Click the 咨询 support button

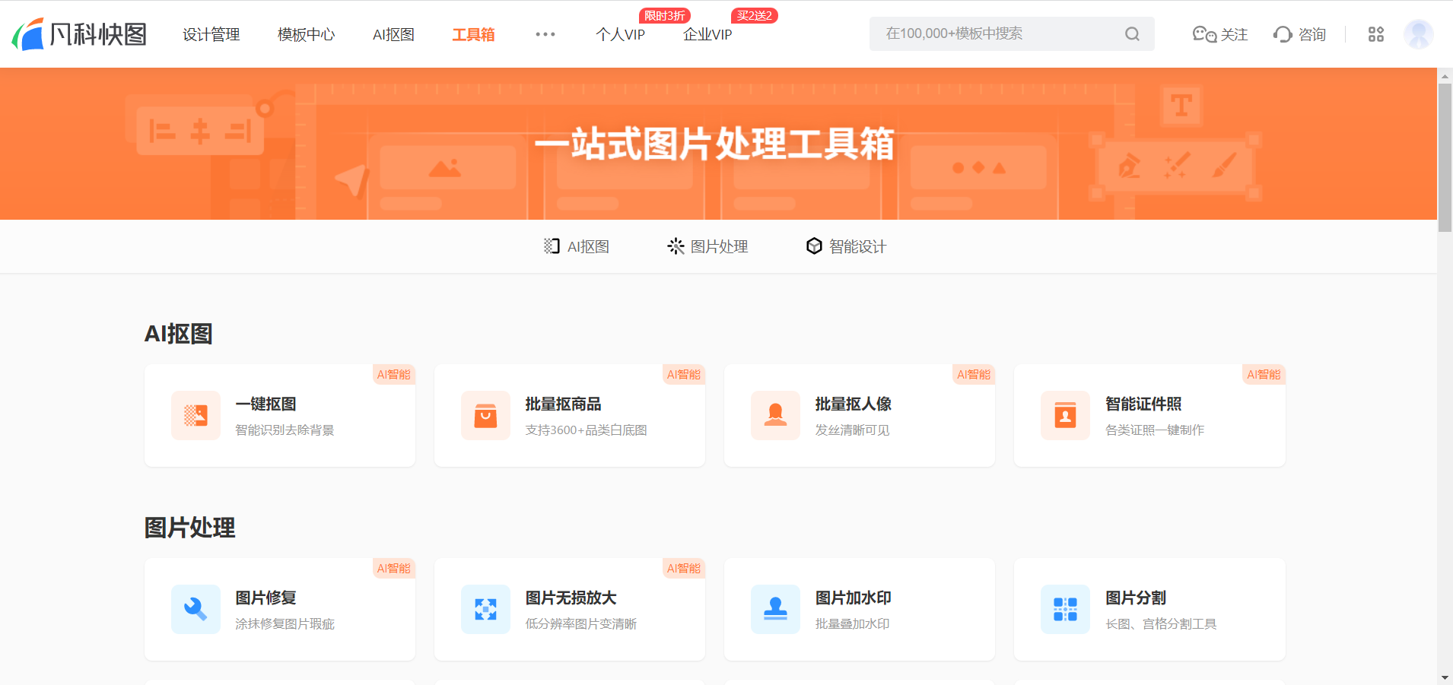pyautogui.click(x=1299, y=34)
